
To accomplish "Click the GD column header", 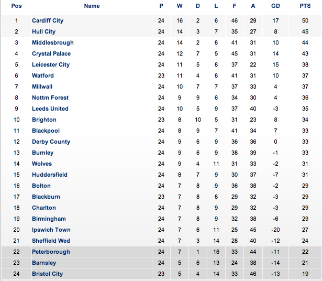I will coord(275,6).
